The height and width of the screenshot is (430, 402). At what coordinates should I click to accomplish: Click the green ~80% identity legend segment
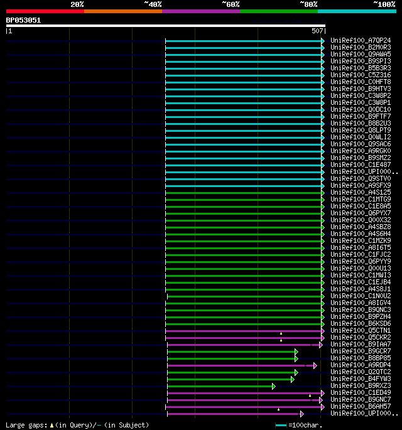pos(279,11)
